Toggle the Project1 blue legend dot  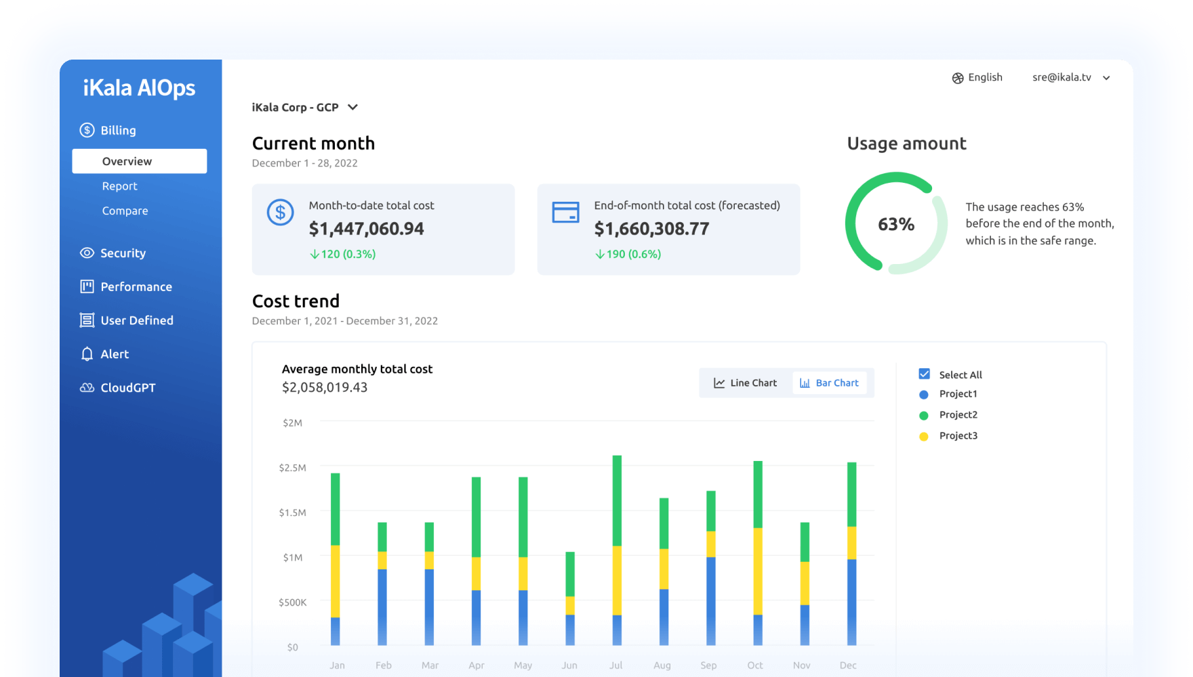[923, 394]
